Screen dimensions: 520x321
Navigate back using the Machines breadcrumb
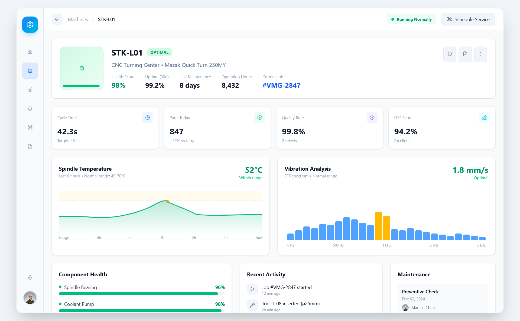[x=78, y=19]
